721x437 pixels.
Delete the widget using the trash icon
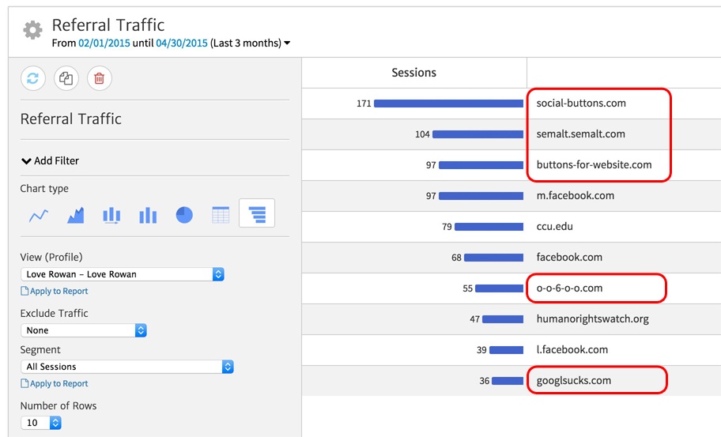(x=99, y=77)
